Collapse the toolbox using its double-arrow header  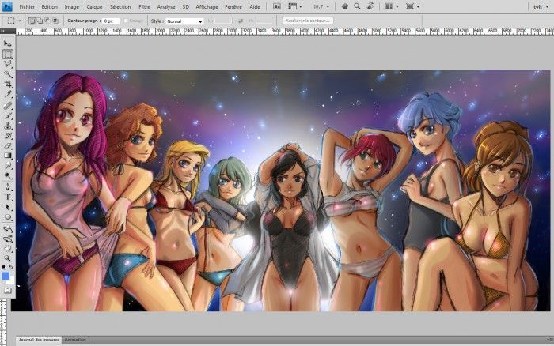[x=3, y=31]
